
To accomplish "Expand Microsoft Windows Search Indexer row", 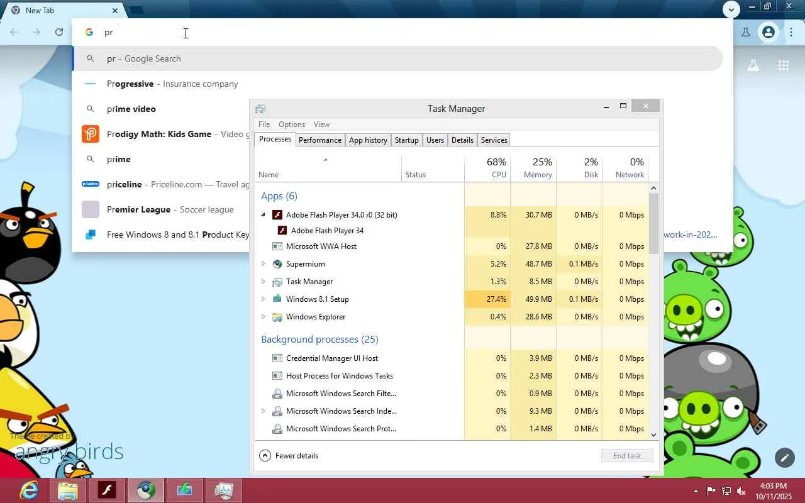I will pyautogui.click(x=264, y=411).
